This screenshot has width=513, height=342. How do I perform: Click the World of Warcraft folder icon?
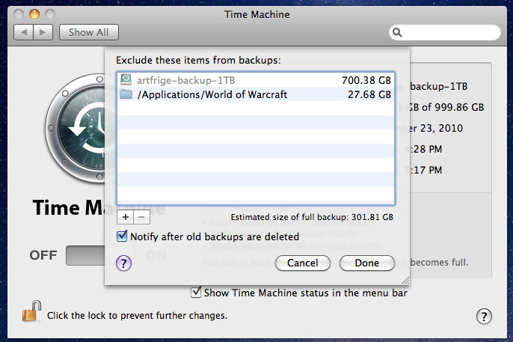click(x=126, y=94)
